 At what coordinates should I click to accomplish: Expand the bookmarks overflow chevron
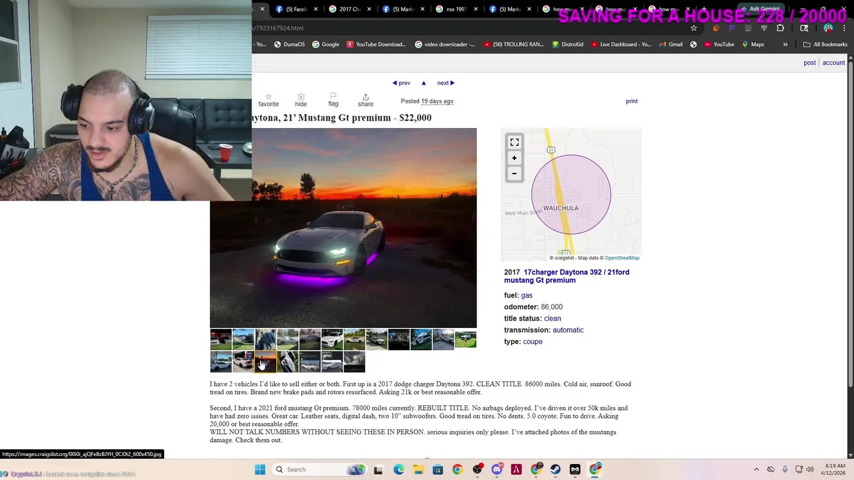(x=785, y=45)
